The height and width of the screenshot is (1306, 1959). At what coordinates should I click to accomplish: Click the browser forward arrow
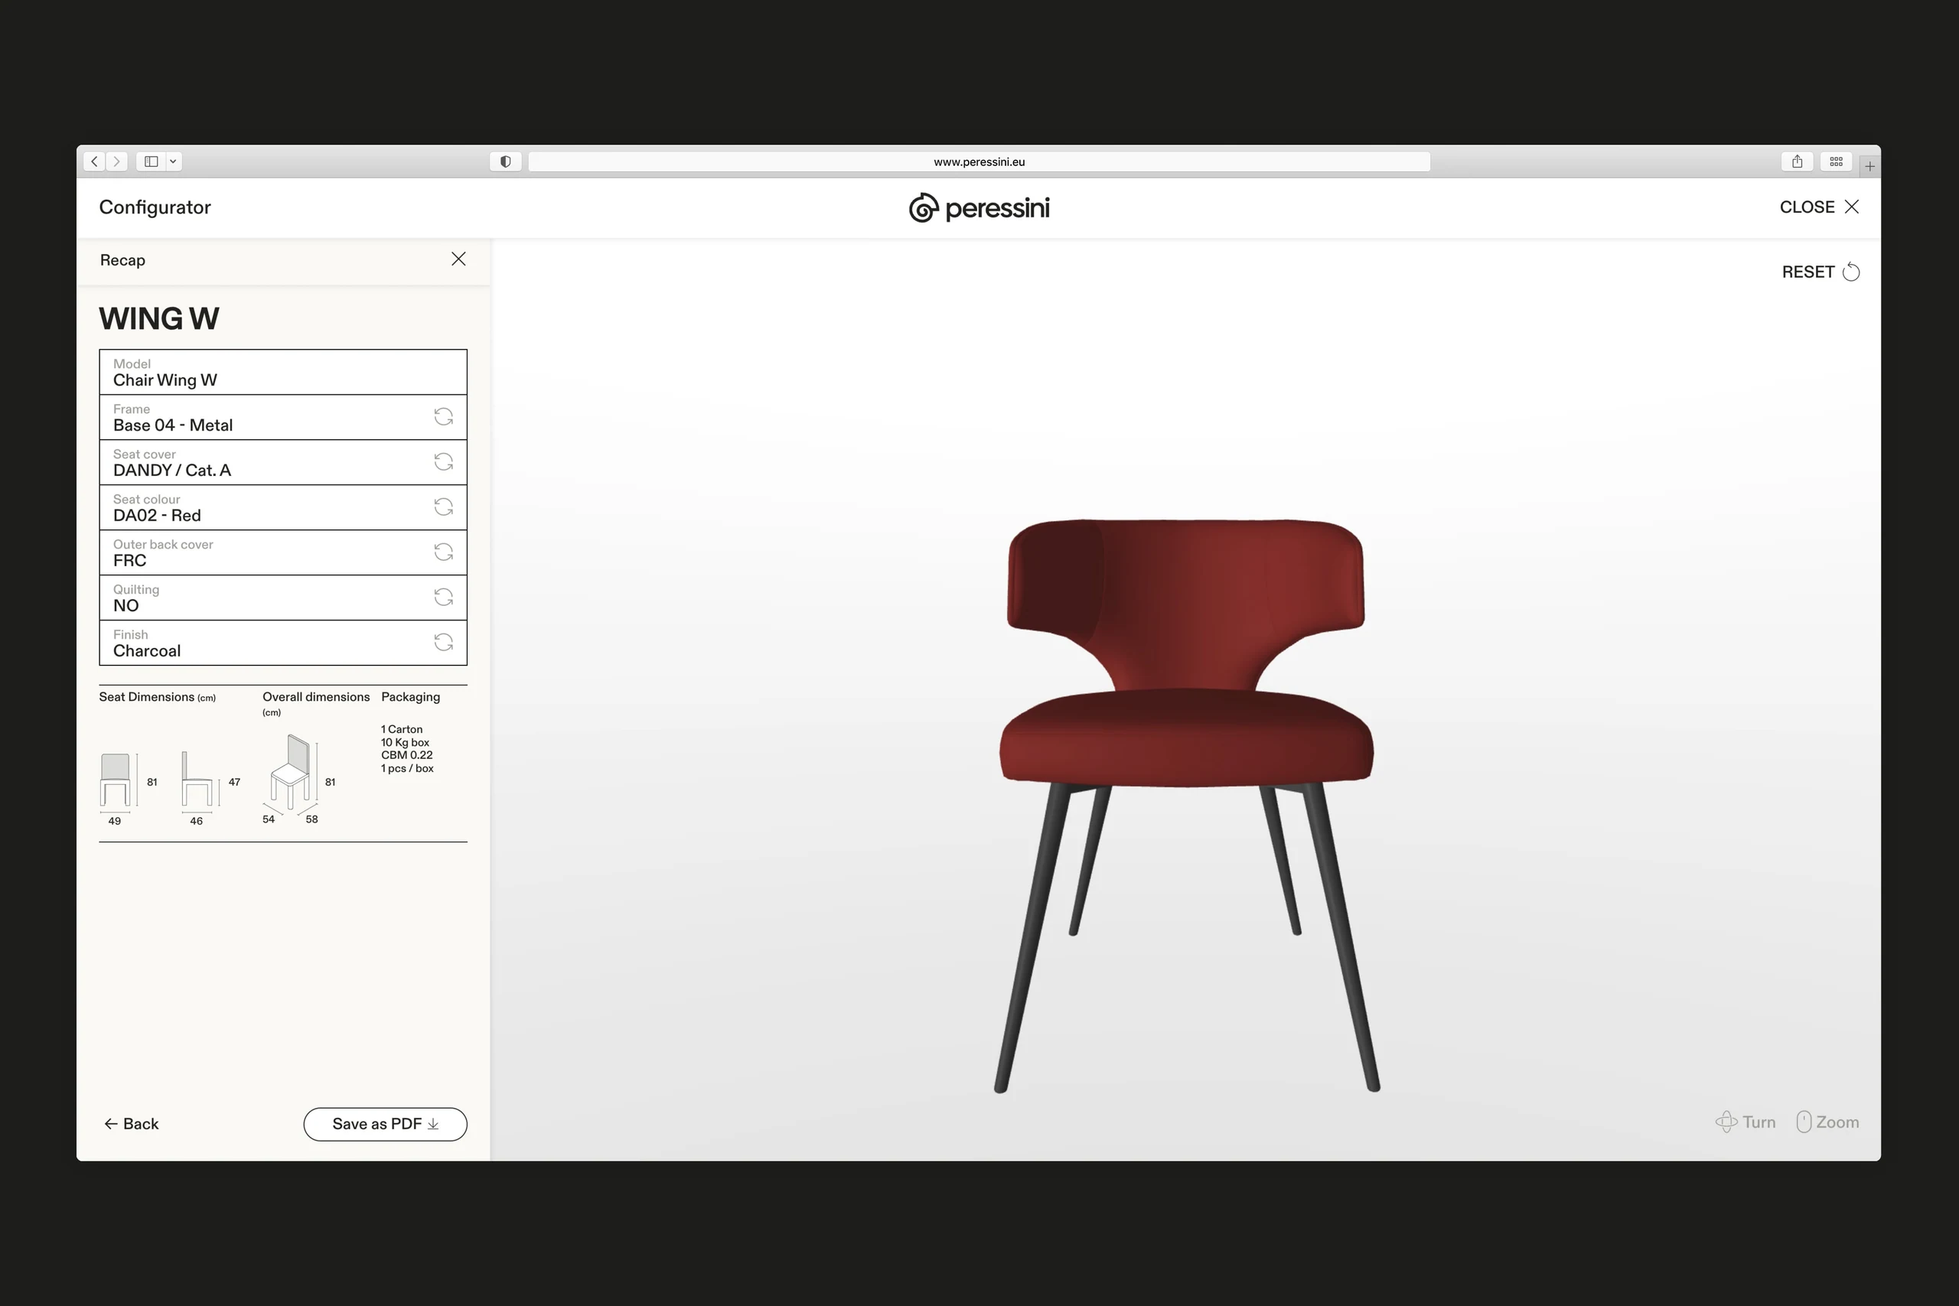click(117, 161)
